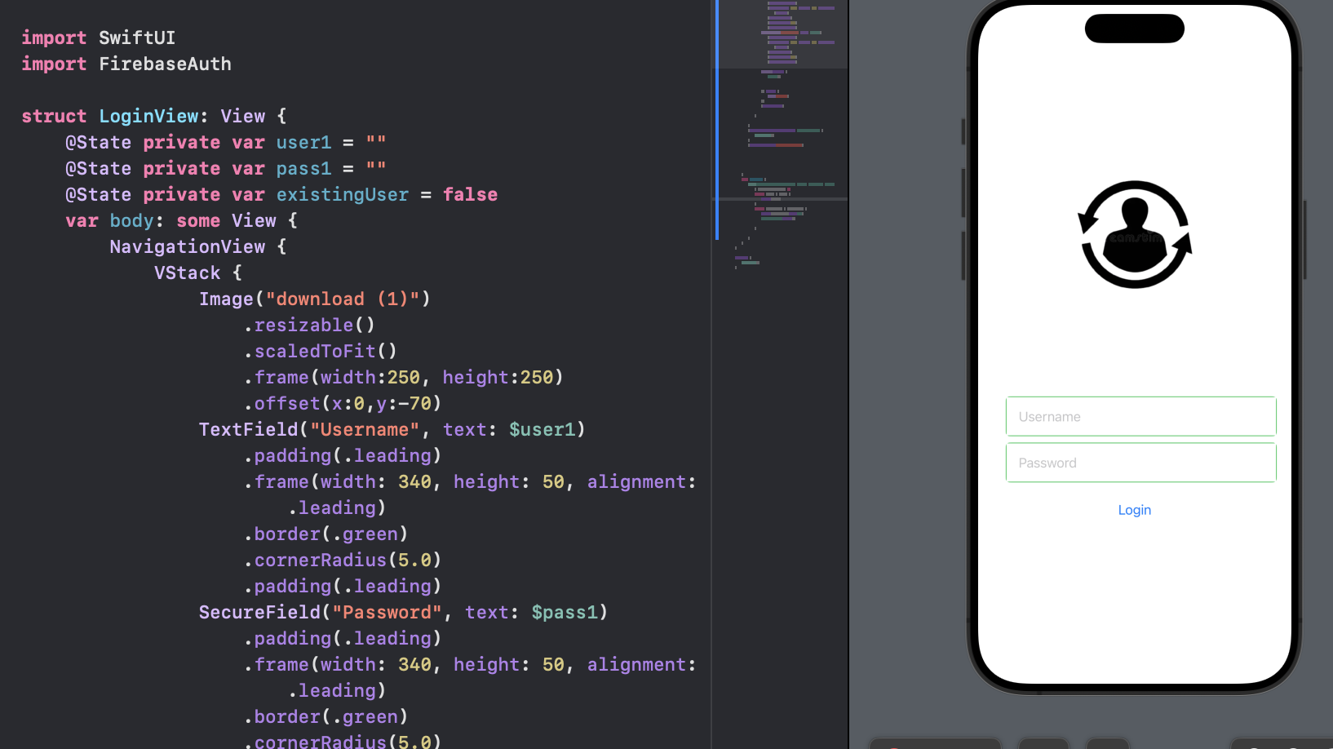
Task: Click the "$user1" binding
Action: pos(542,429)
